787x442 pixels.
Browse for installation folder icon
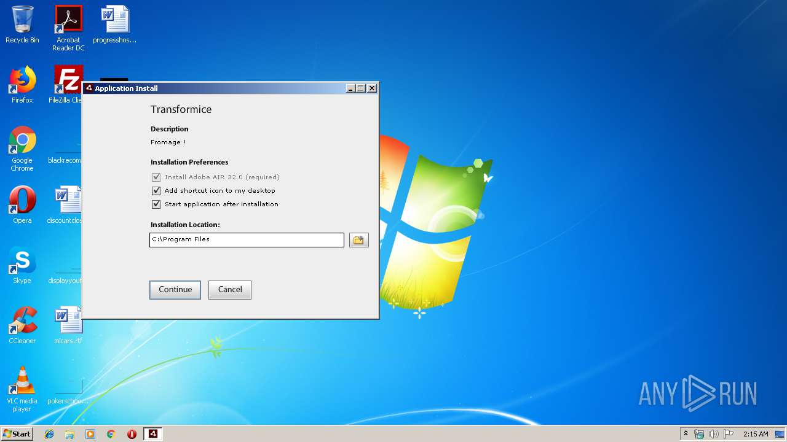(358, 240)
